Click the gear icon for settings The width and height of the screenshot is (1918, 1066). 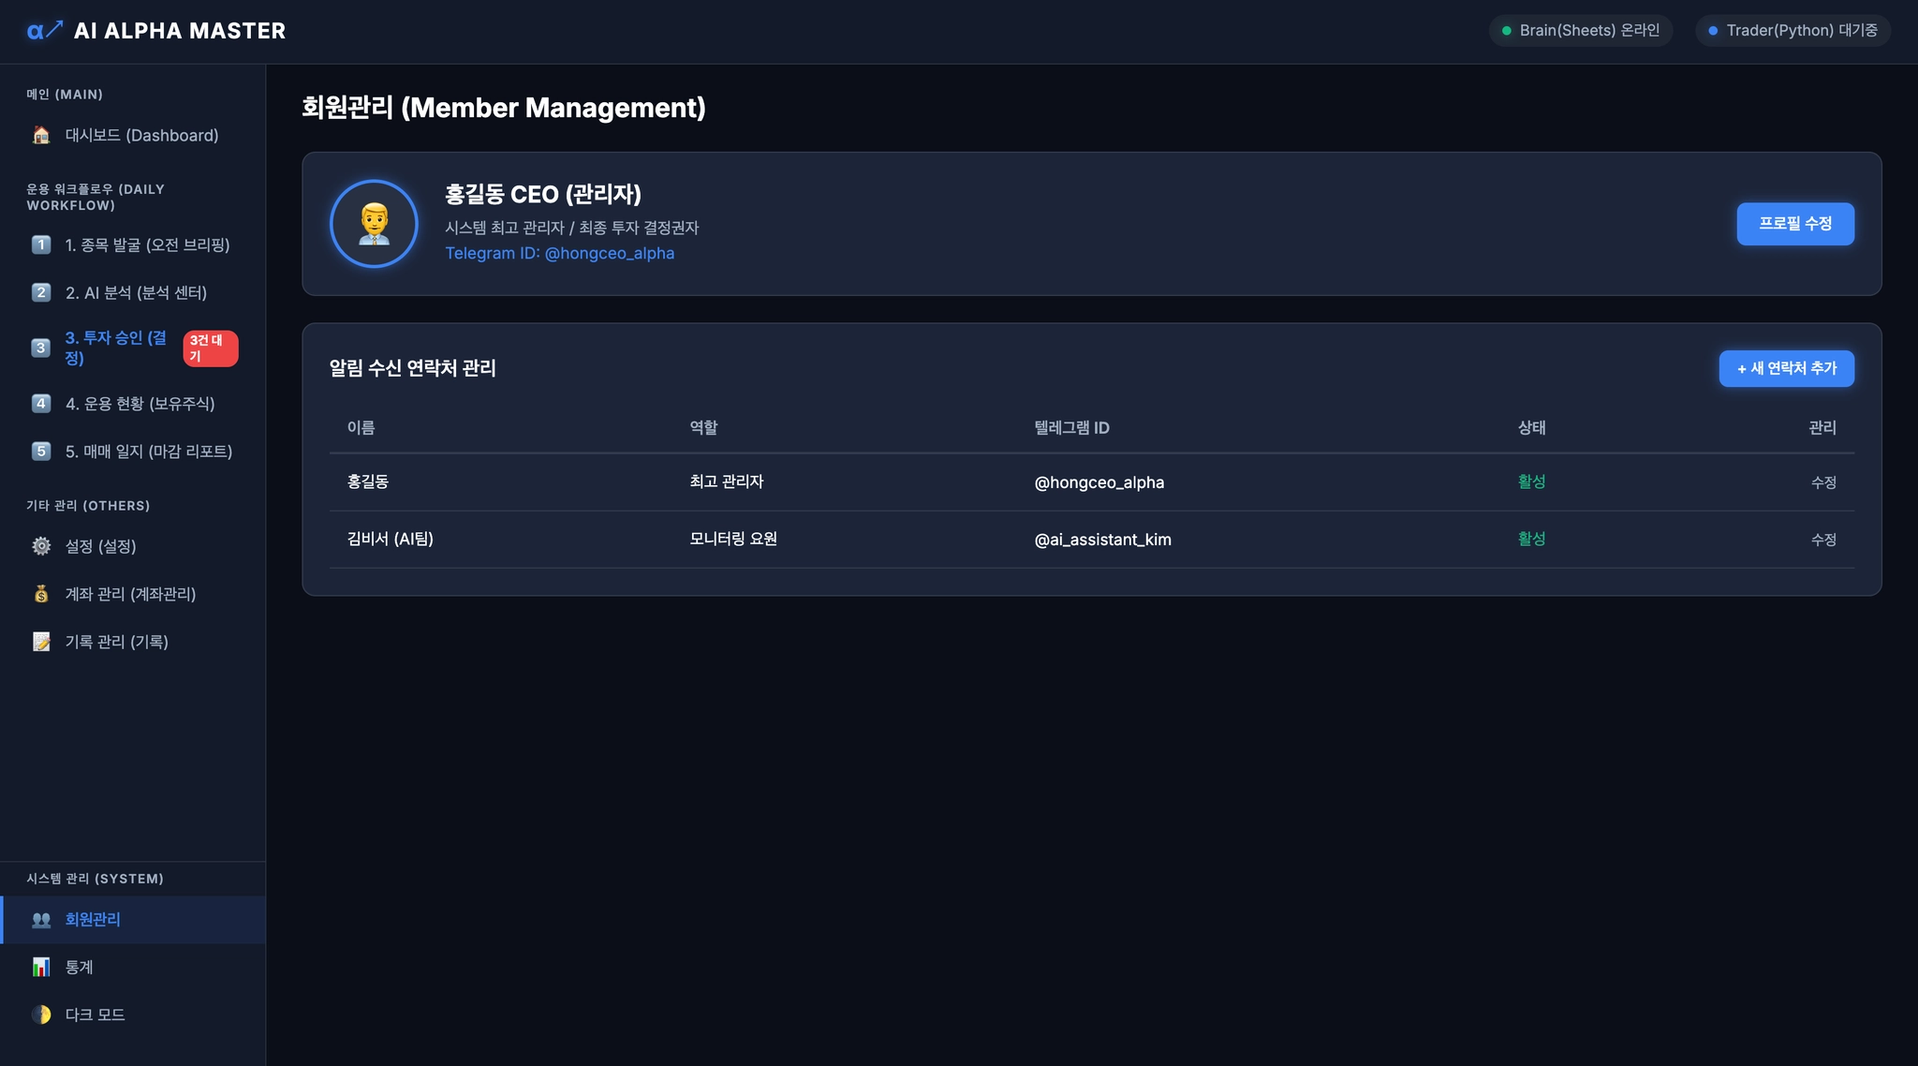tap(41, 546)
